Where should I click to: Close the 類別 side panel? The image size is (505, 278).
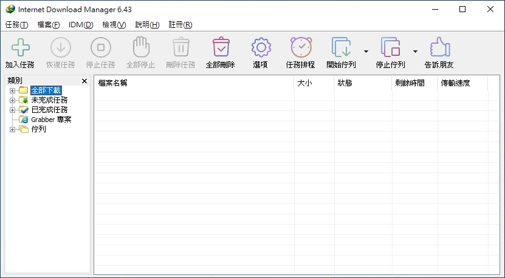[84, 81]
